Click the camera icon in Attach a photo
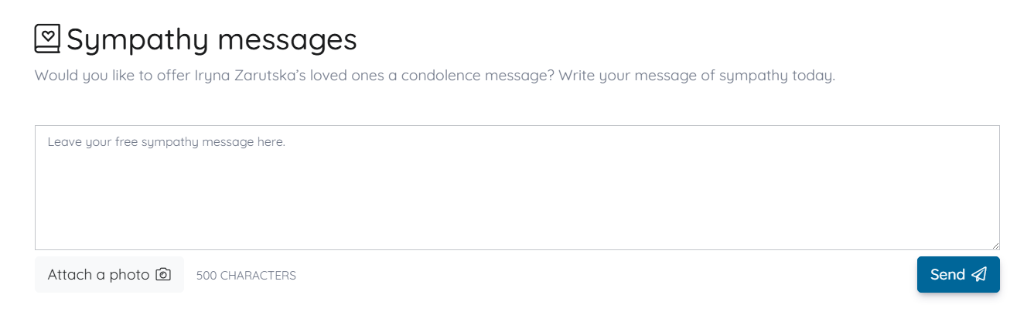Screen dimensions: 1034x322 [163, 275]
